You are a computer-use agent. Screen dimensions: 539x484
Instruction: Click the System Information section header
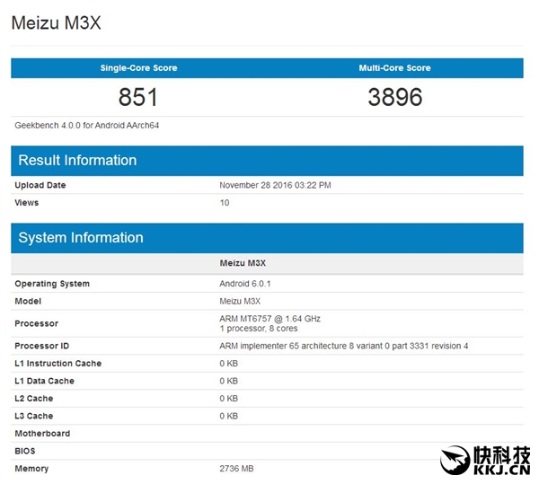click(81, 238)
